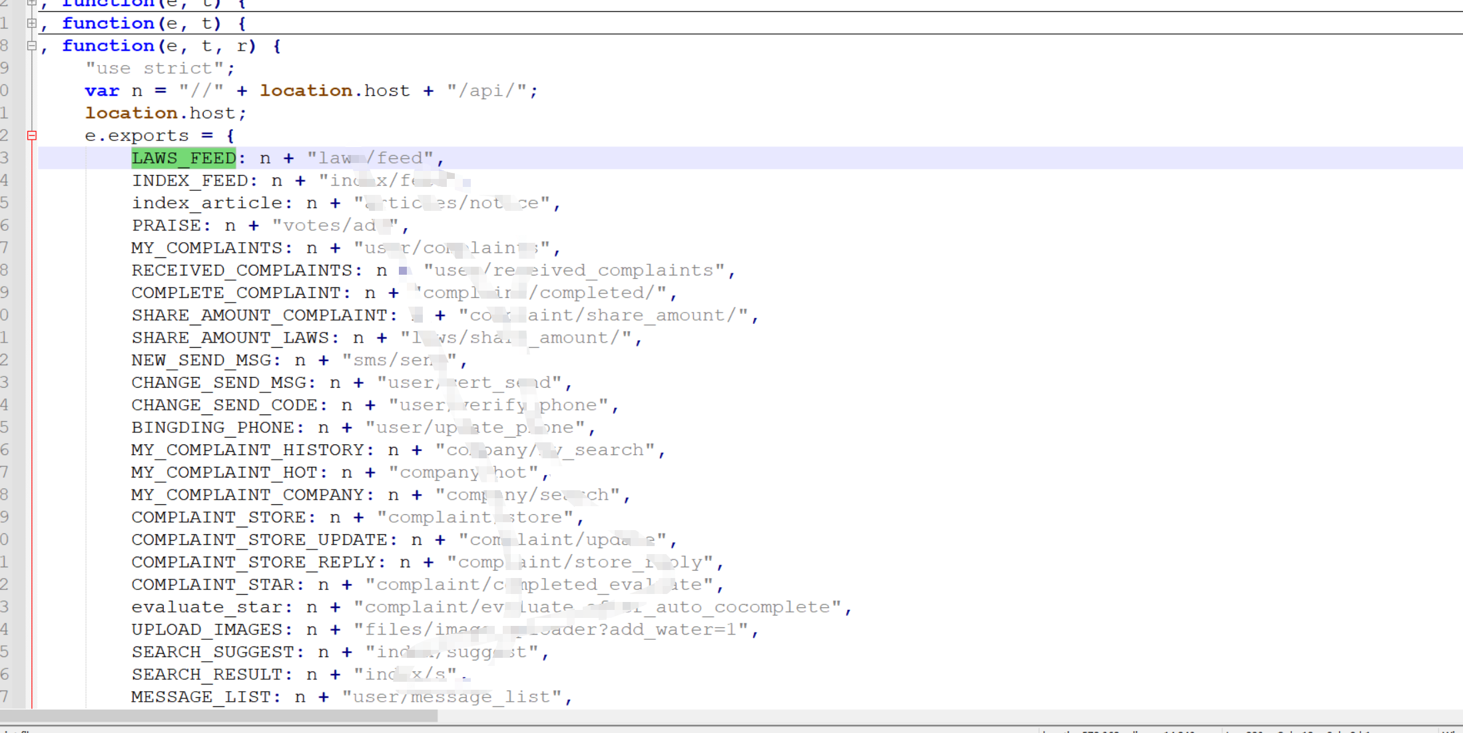Click BINGDING_PHONE property name
The image size is (1463, 733).
coord(212,428)
